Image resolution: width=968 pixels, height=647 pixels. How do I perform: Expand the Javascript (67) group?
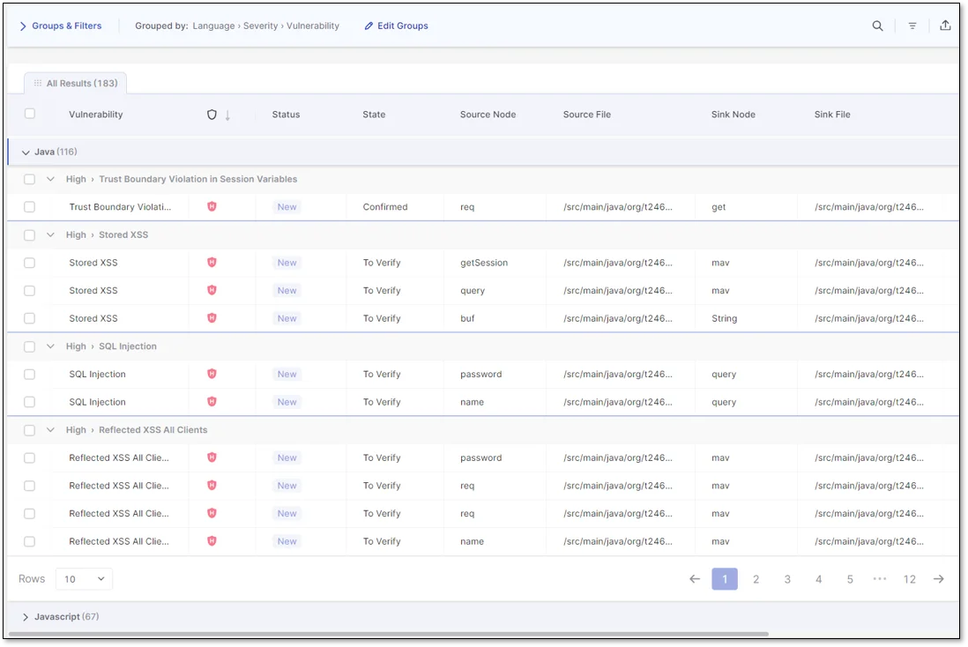pos(24,616)
